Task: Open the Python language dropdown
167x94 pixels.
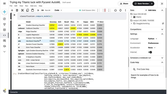Action: click(152, 39)
